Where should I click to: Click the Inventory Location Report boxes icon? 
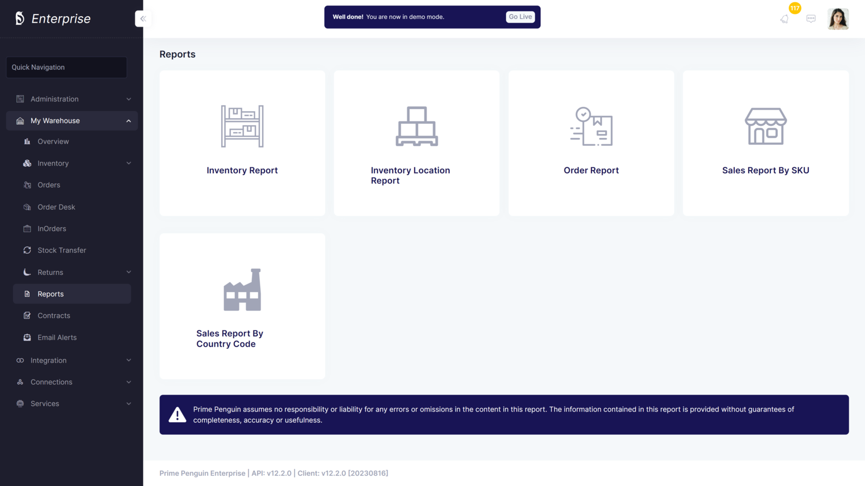417,126
